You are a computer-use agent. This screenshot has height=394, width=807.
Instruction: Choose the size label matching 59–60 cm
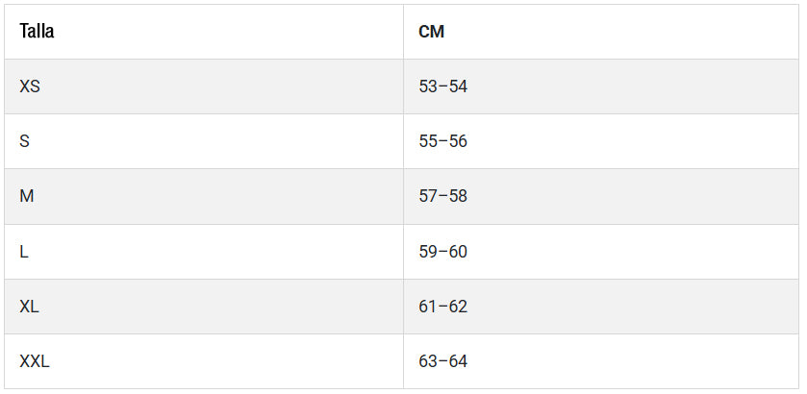(x=24, y=252)
